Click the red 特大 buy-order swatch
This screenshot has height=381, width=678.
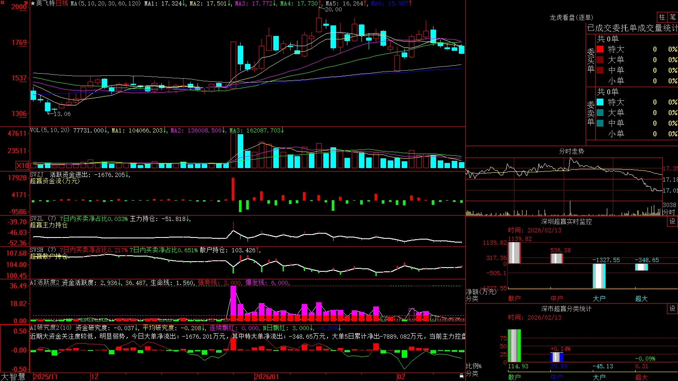tap(600, 49)
